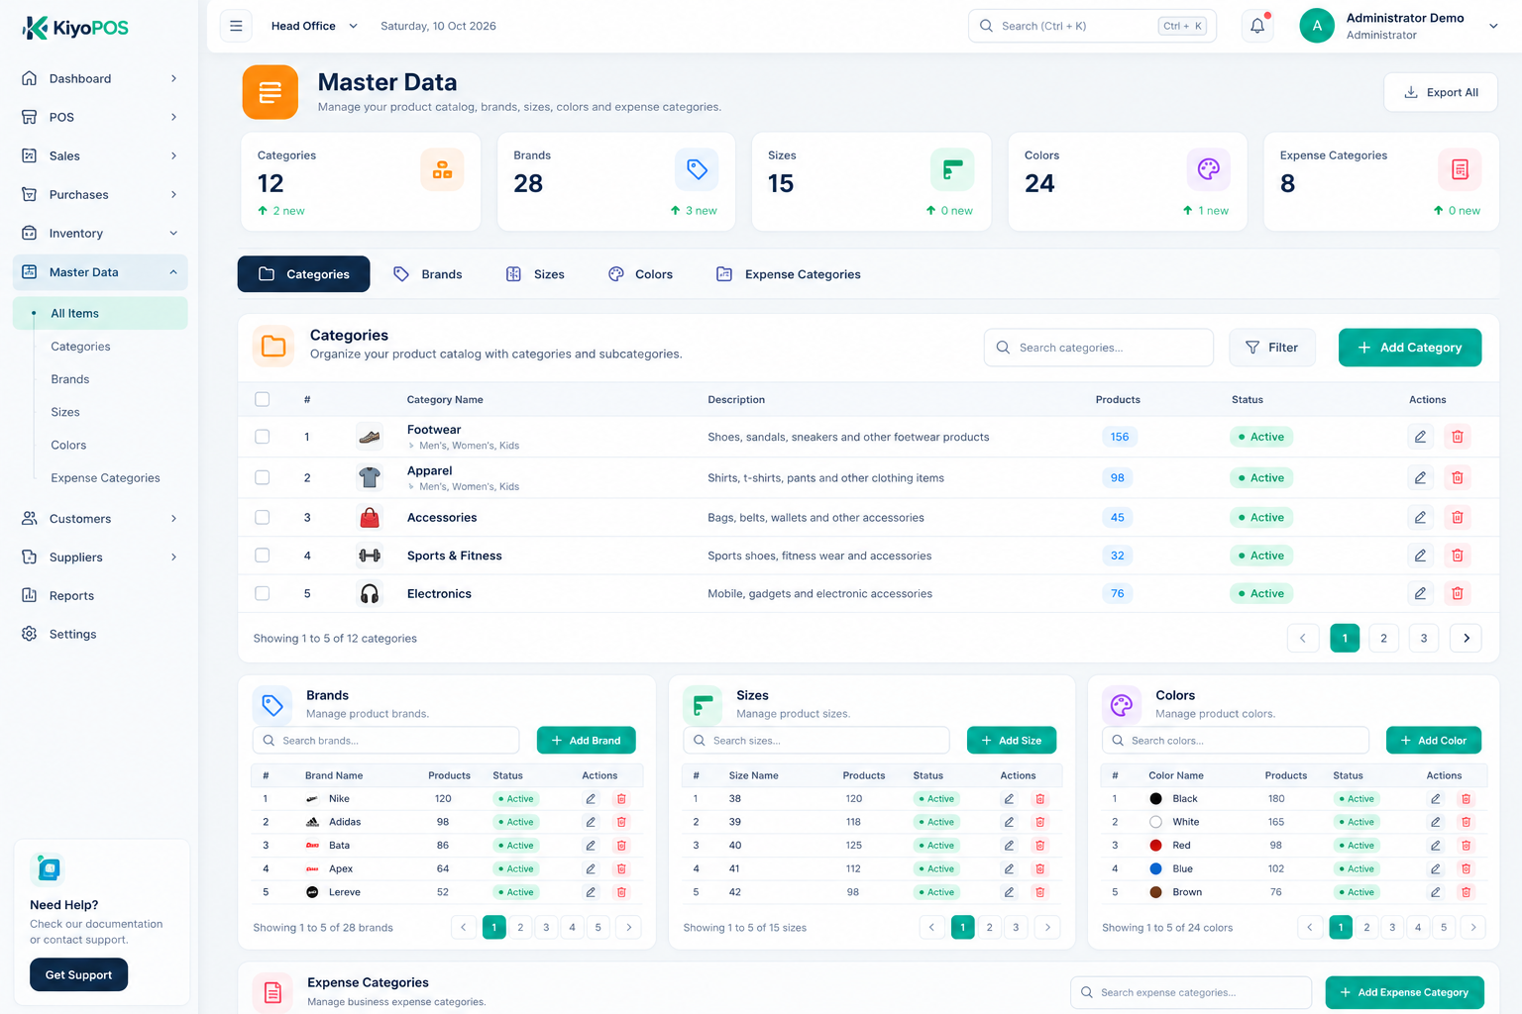Collapse the Master Data sidebar section
Viewport: 1522px width, 1014px height.
tap(100, 272)
